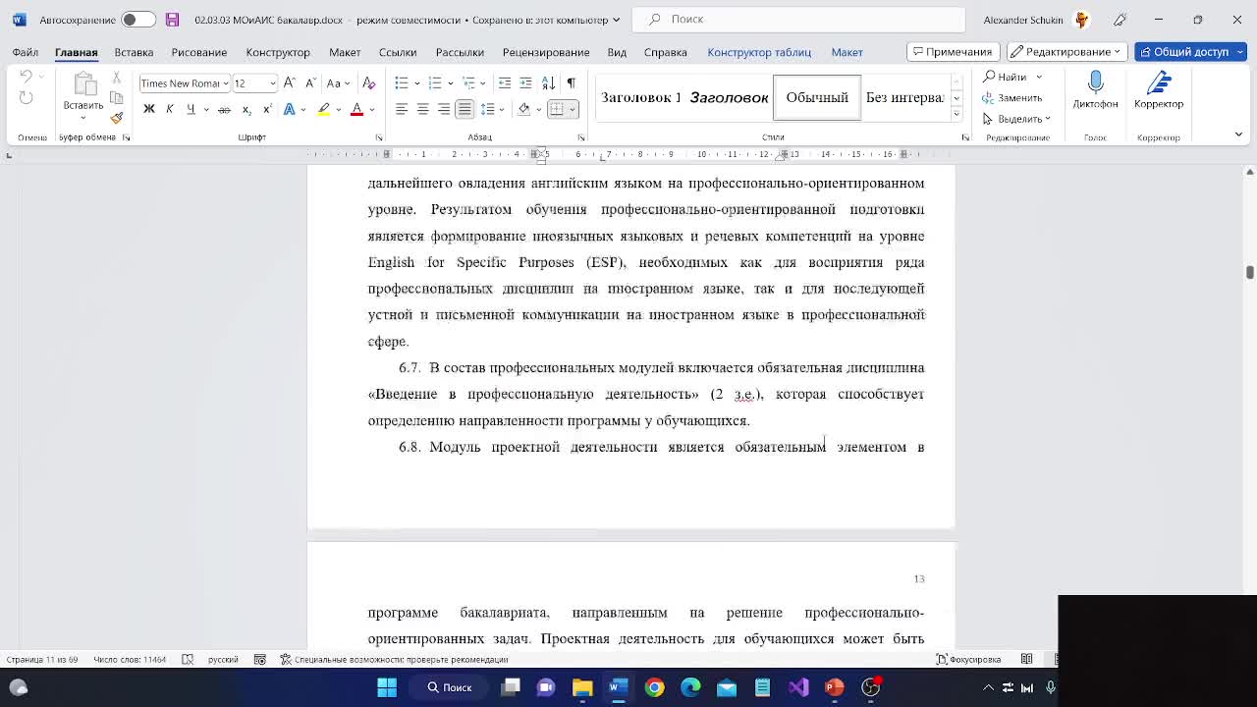The image size is (1257, 707).
Task: Open the Файл menu
Action: click(26, 52)
